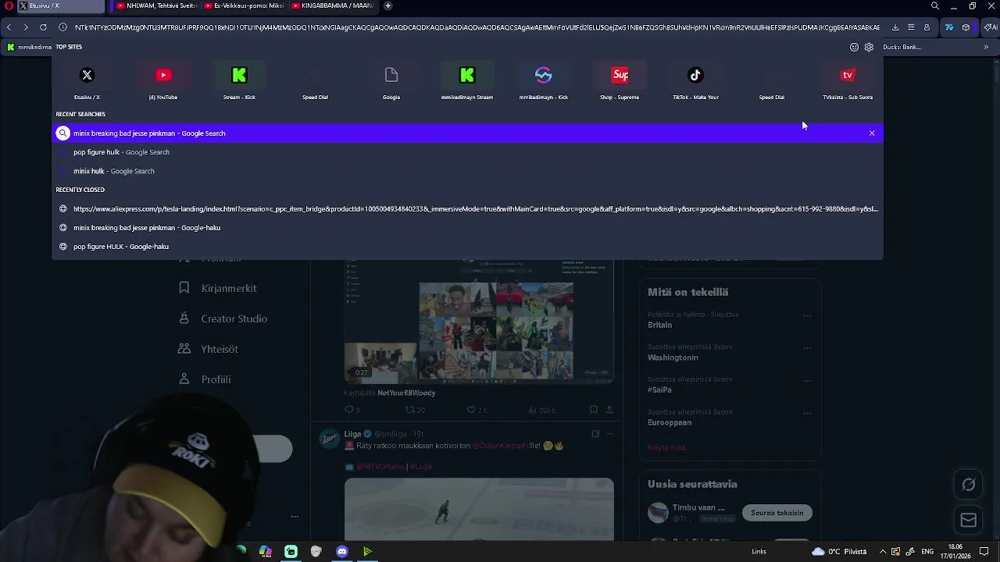Open the AI assistant button

pos(991,27)
